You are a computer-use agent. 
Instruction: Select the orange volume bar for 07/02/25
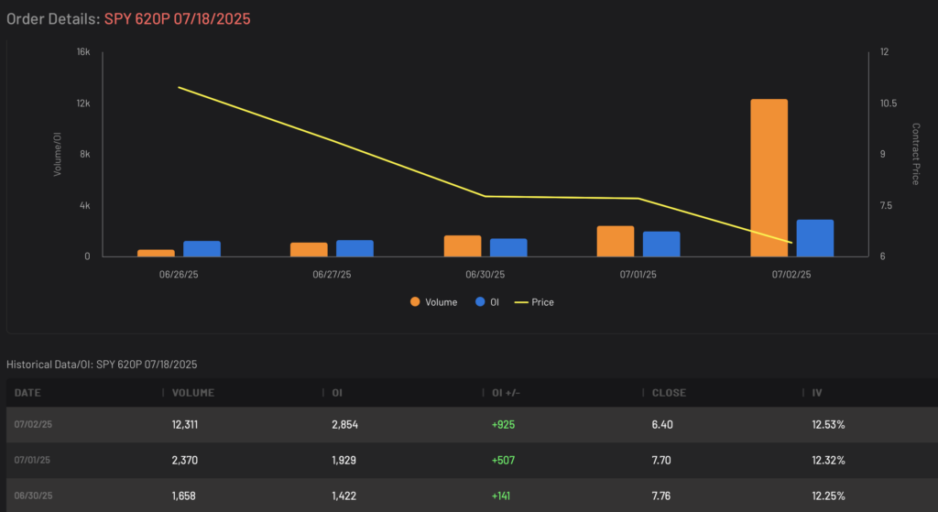(769, 178)
